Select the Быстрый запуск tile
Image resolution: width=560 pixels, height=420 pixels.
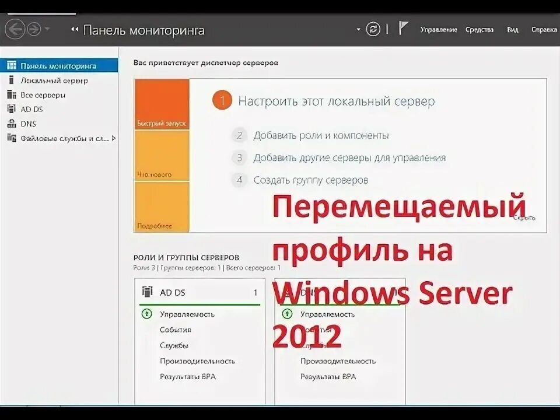click(x=162, y=104)
